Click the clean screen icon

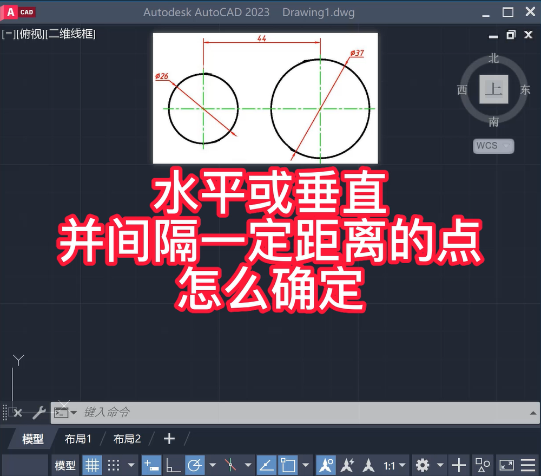(x=507, y=465)
